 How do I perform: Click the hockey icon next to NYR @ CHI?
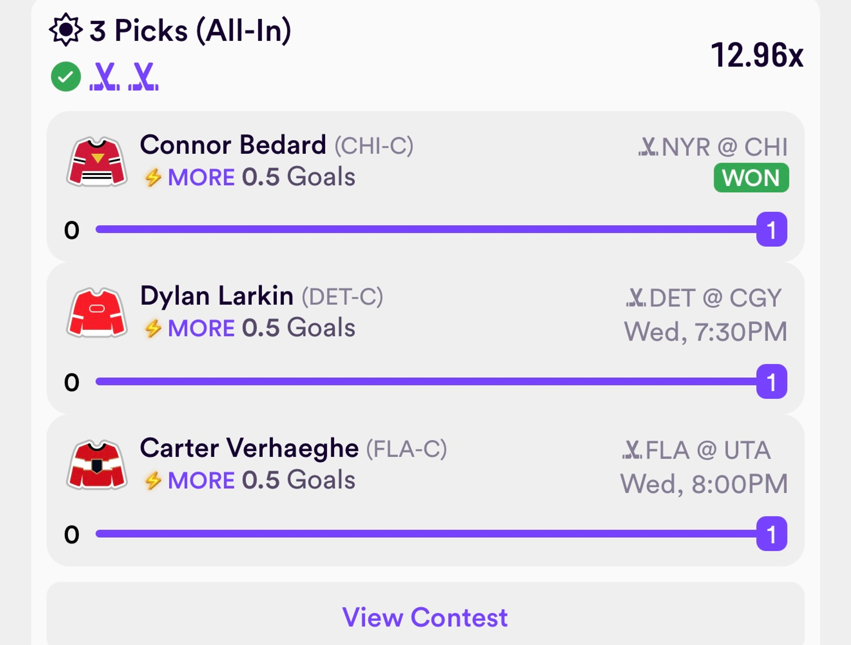coord(648,147)
